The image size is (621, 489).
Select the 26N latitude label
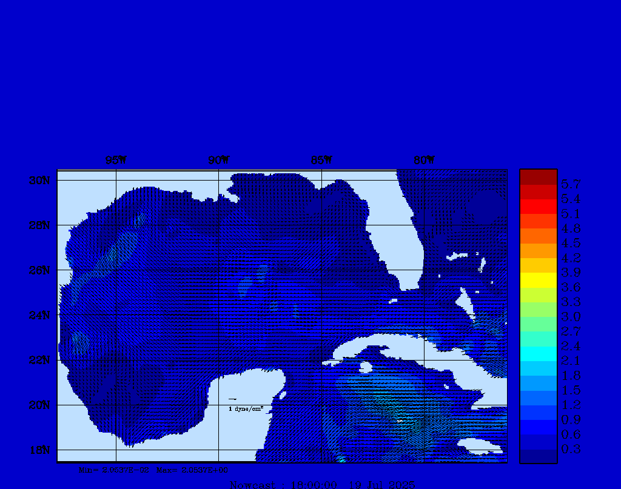point(39,270)
